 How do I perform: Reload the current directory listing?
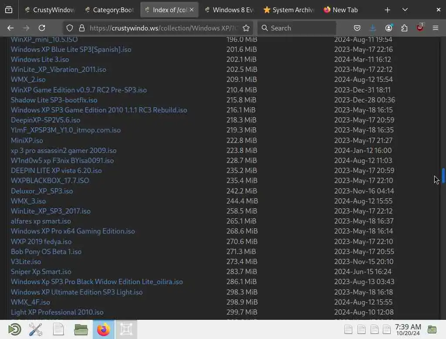click(42, 28)
